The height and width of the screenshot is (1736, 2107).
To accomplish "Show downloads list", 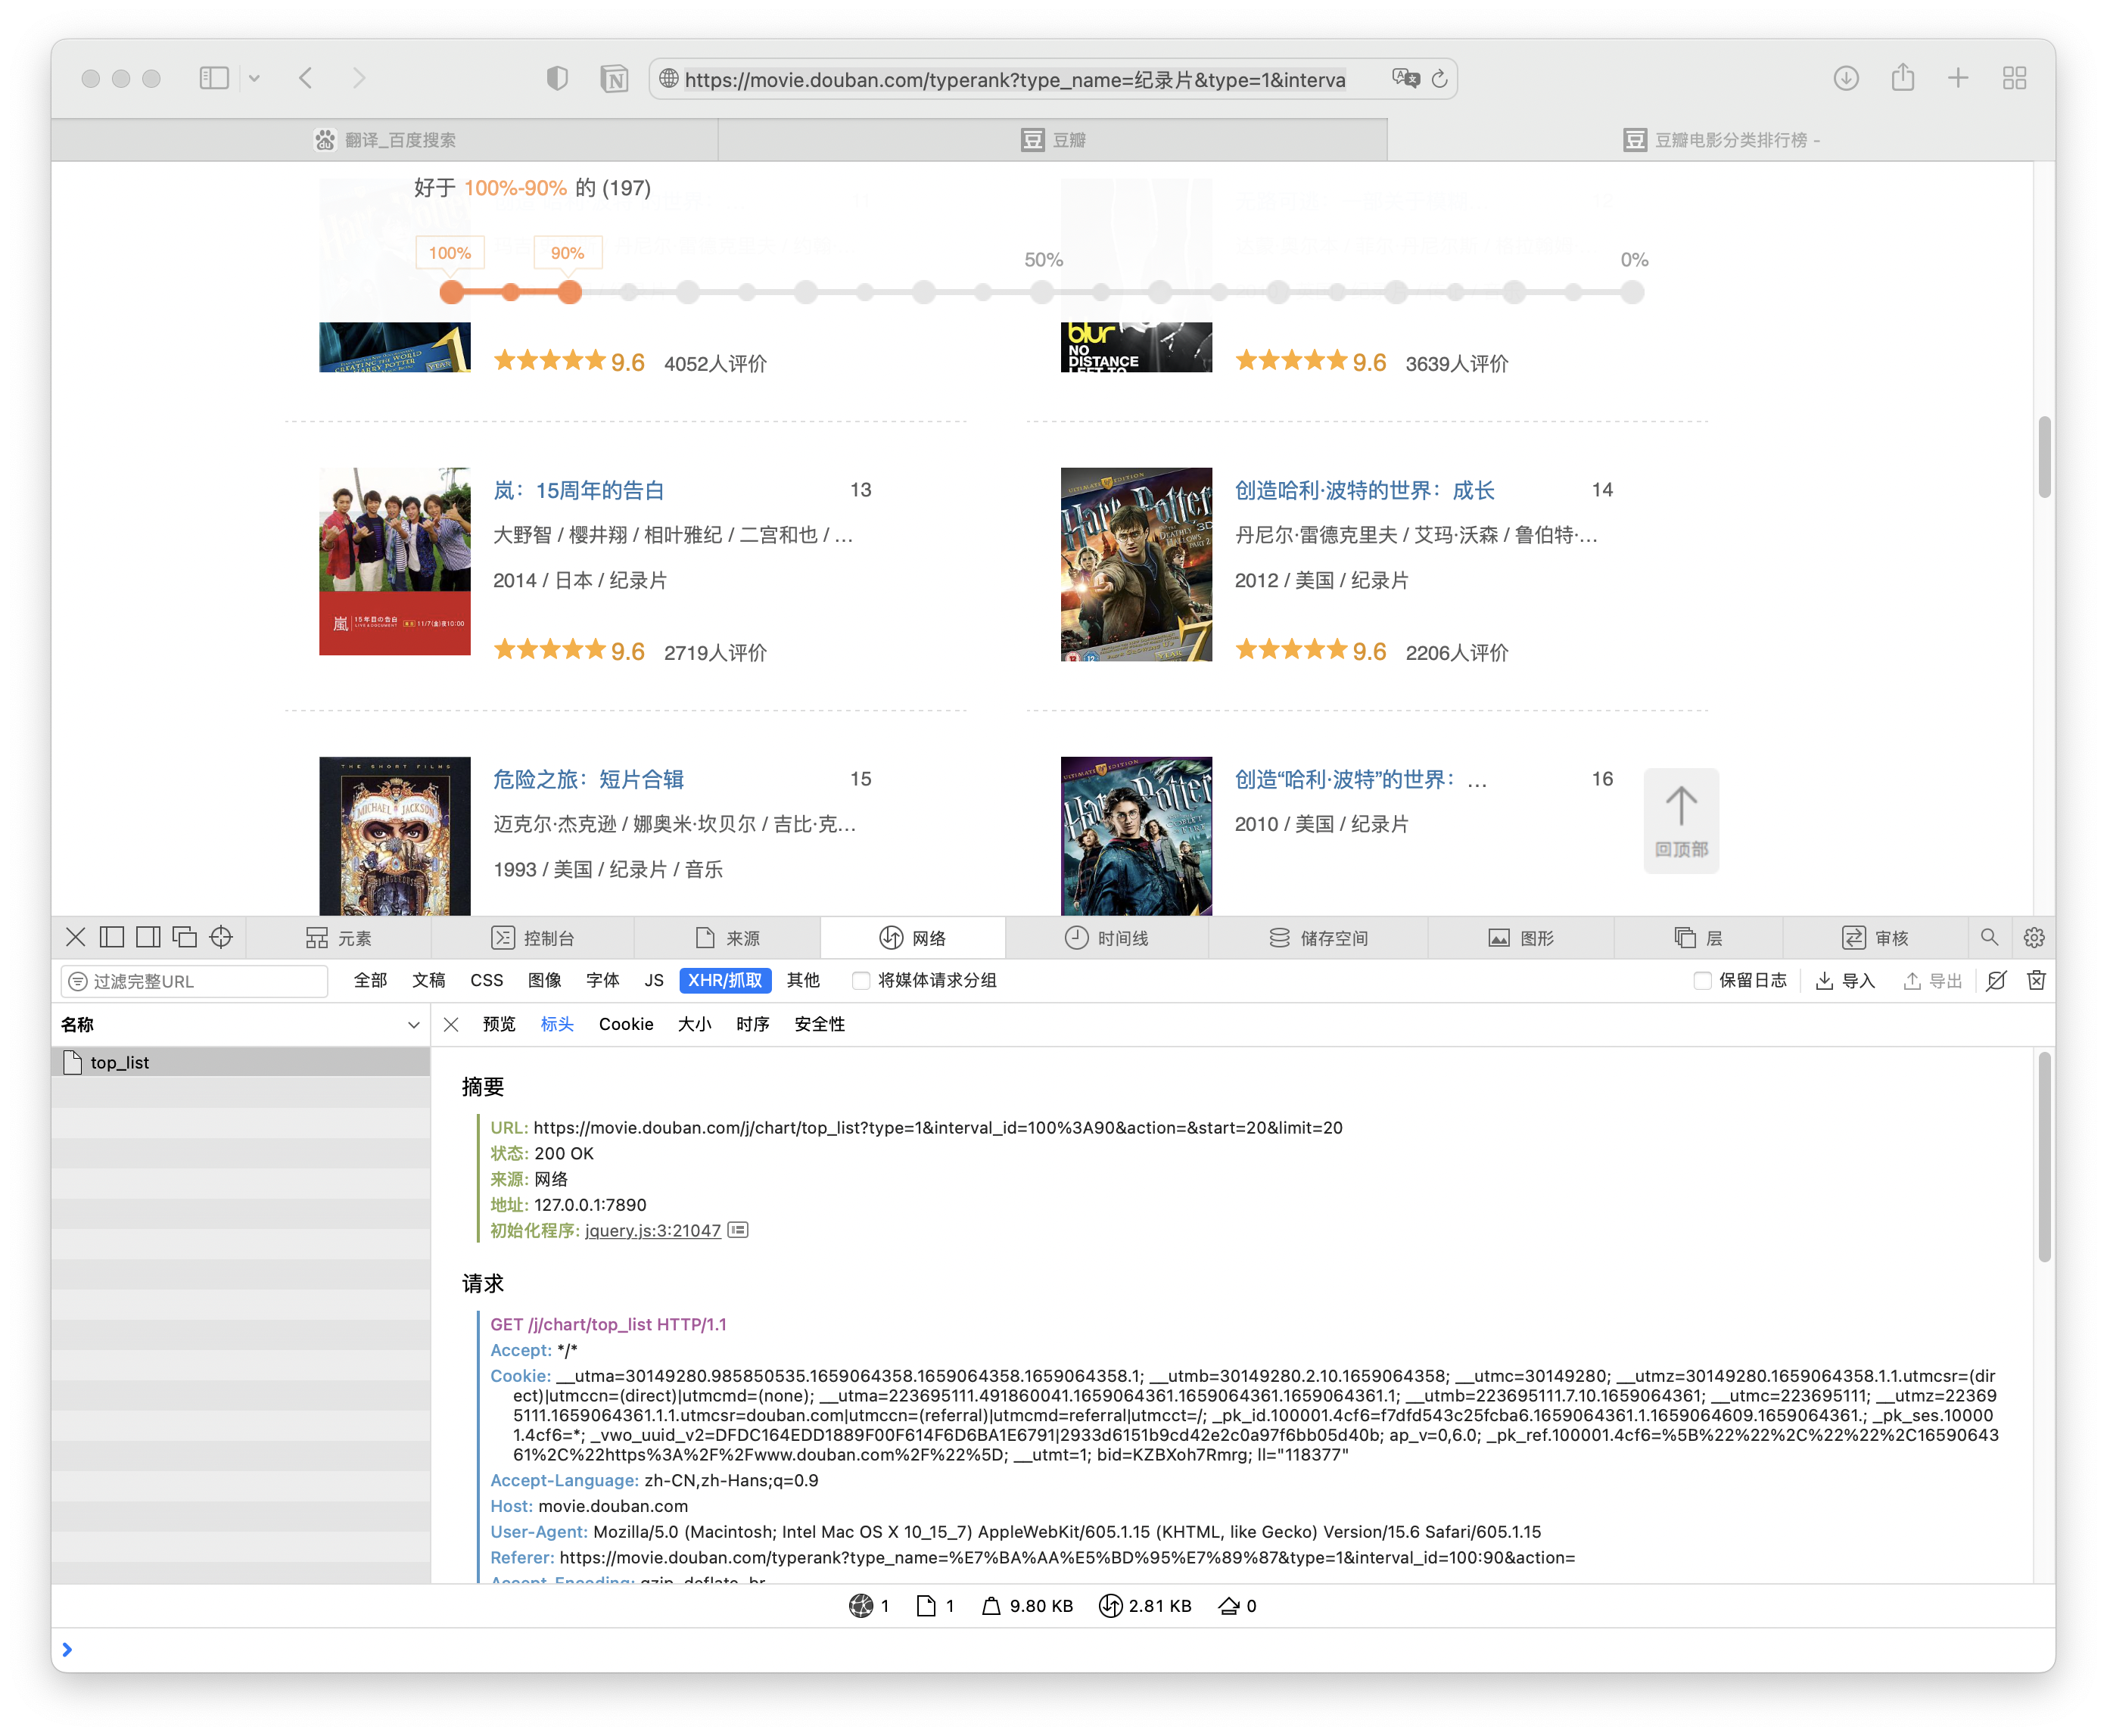I will point(1846,78).
